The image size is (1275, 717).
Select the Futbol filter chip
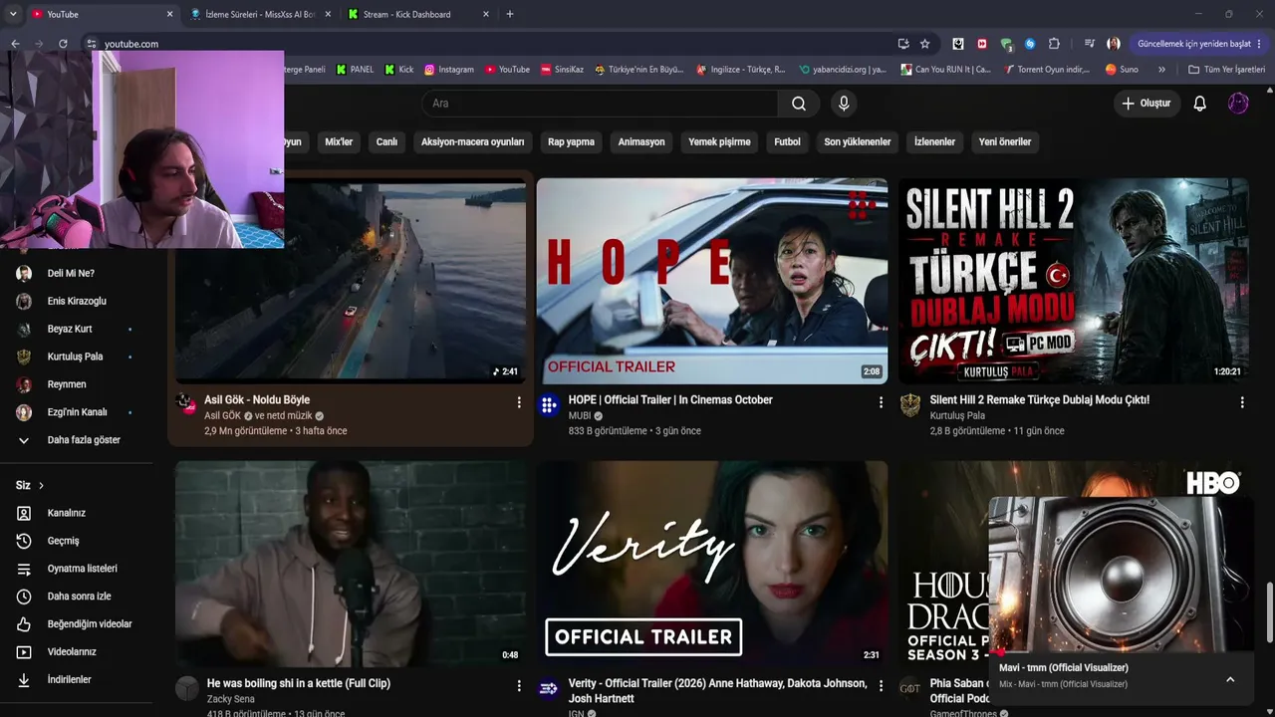[x=787, y=142]
